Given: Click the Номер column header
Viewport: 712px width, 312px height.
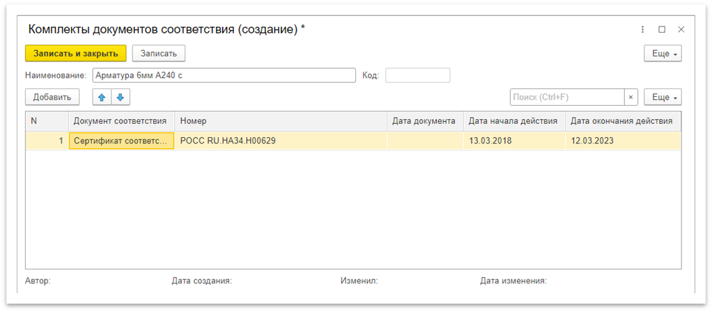Looking at the screenshot, I should tap(280, 121).
